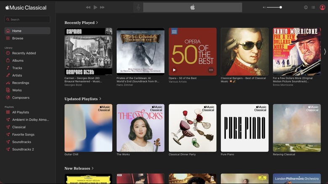
Task: Select Recently Added in Library
Action: [x=27, y=53]
